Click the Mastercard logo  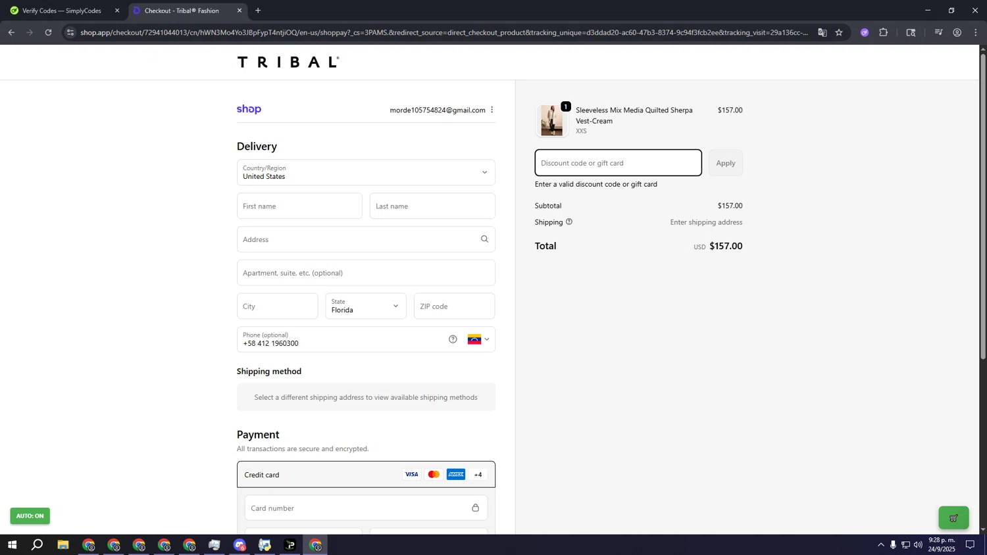[434, 474]
